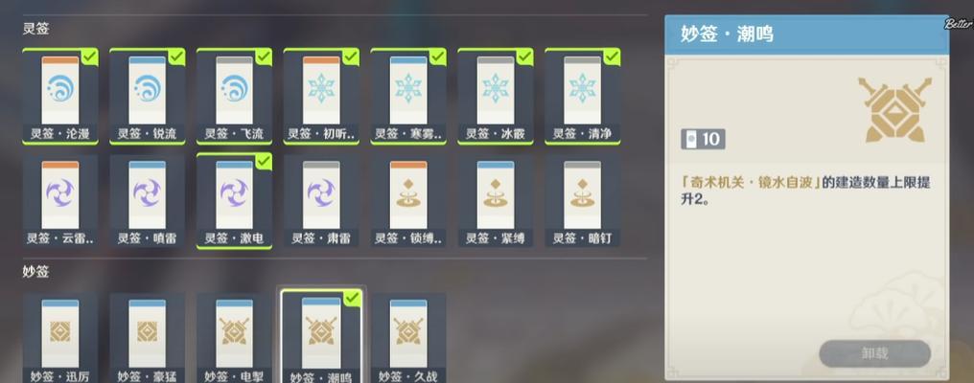The image size is (974, 383).
Task: Choose the 灵签·冰霰 cryo talisman
Action: (495, 96)
